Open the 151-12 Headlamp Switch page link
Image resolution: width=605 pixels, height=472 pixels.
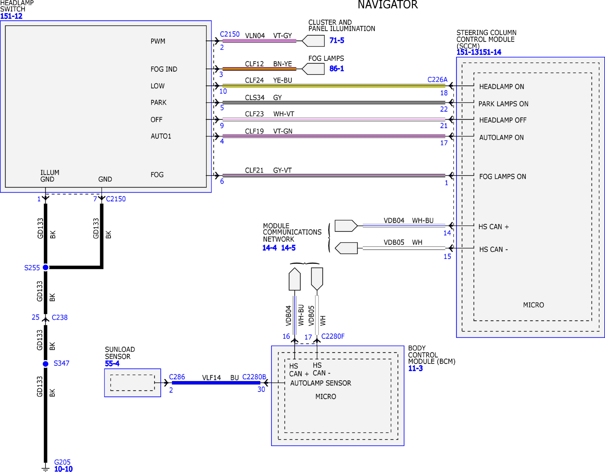[11, 16]
